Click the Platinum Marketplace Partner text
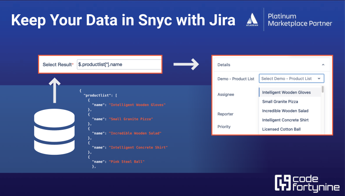The height and width of the screenshot is (196, 345). click(300, 20)
